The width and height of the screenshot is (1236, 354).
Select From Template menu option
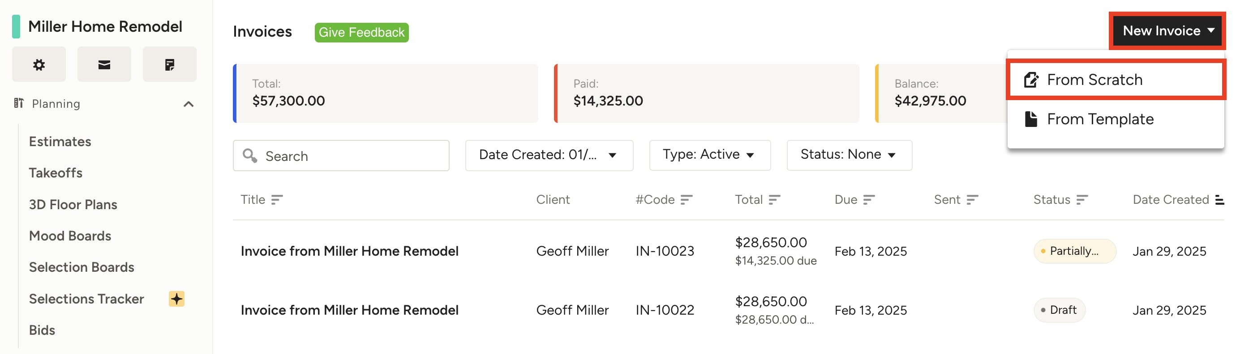coord(1116,119)
